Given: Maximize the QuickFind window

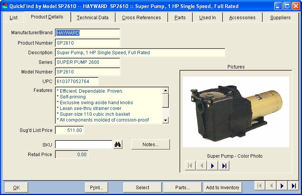Looking at the screenshot, I should [287, 6].
